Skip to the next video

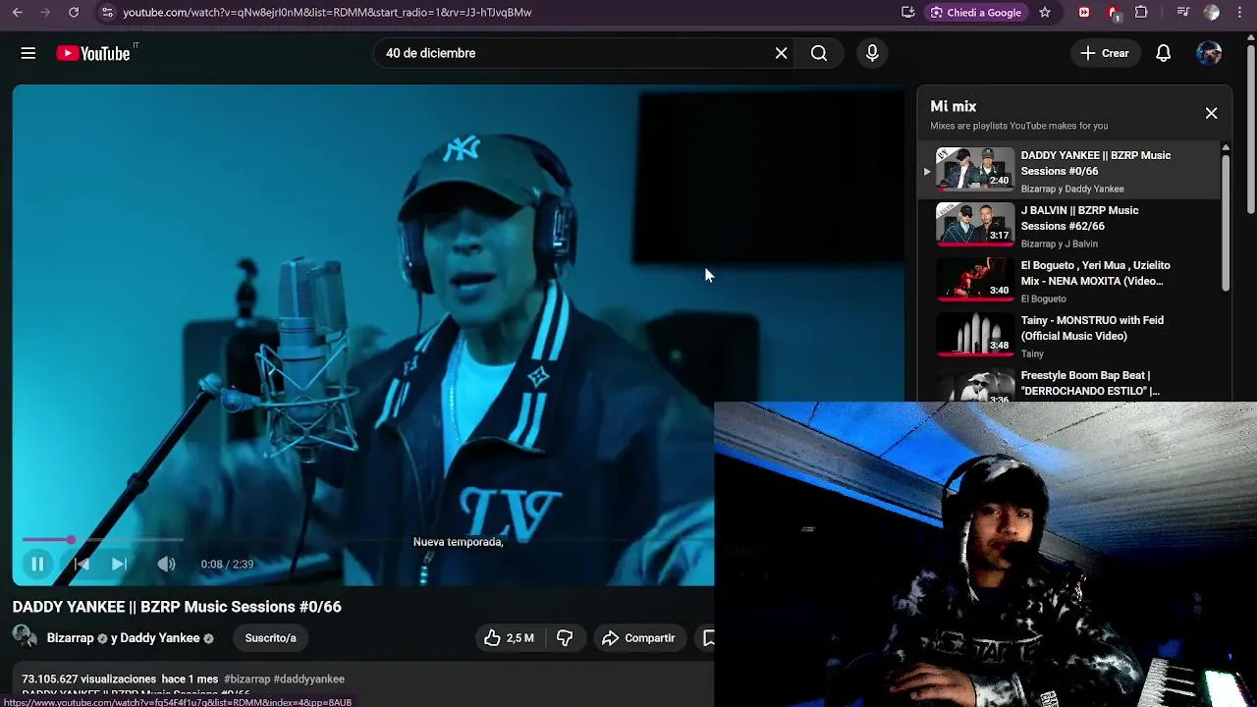click(119, 564)
